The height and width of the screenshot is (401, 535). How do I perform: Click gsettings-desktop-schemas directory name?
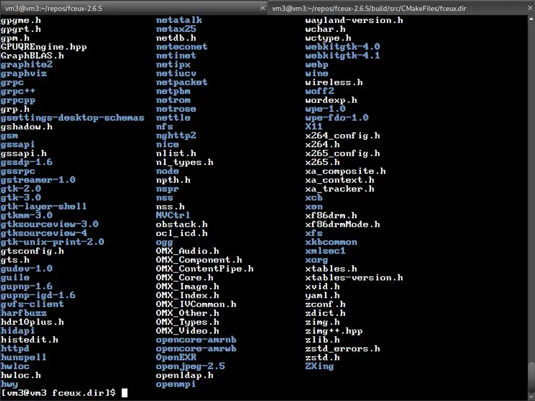coord(72,117)
